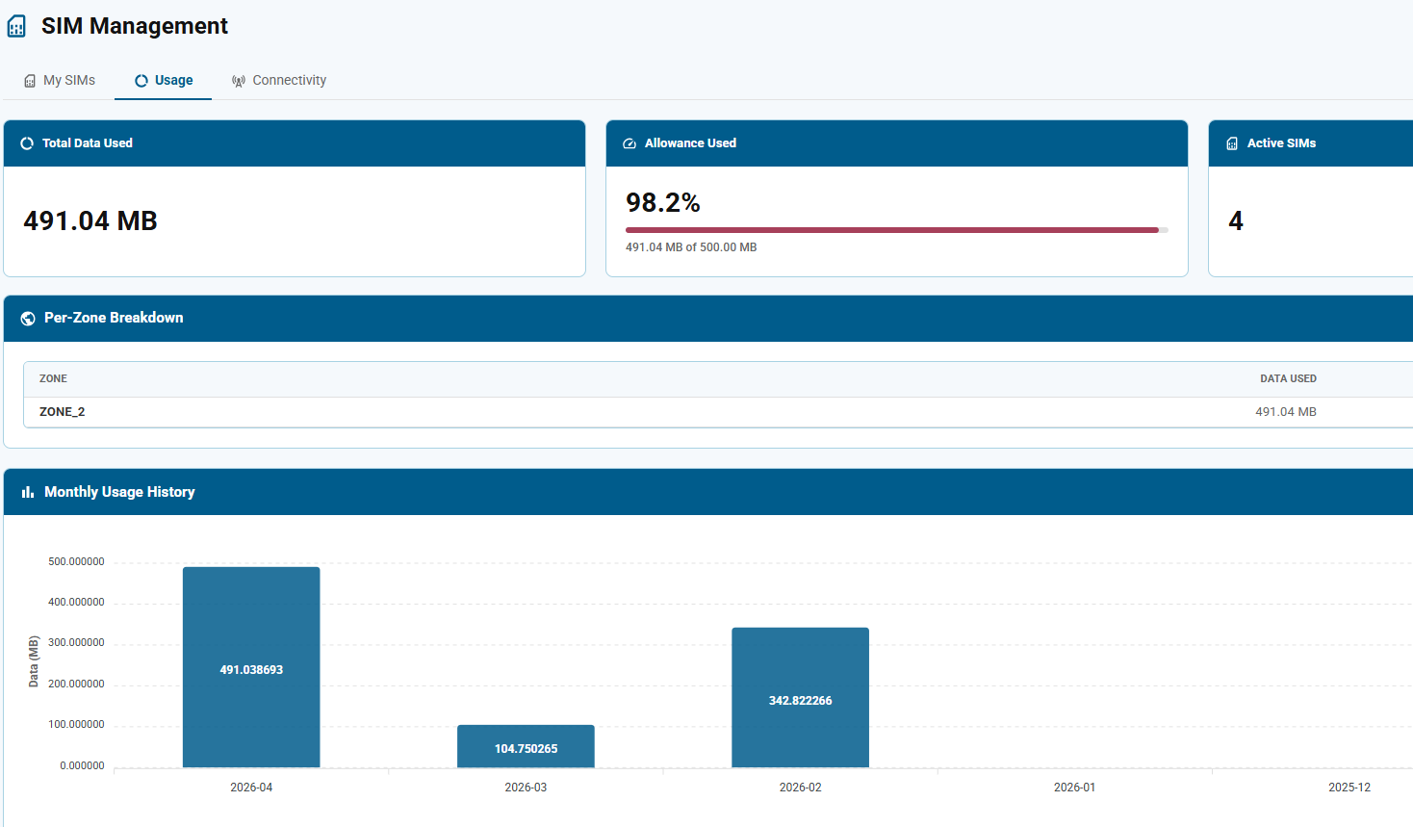Click the 491.04 MB value for ZONE_2
The image size is (1413, 827).
click(1286, 411)
